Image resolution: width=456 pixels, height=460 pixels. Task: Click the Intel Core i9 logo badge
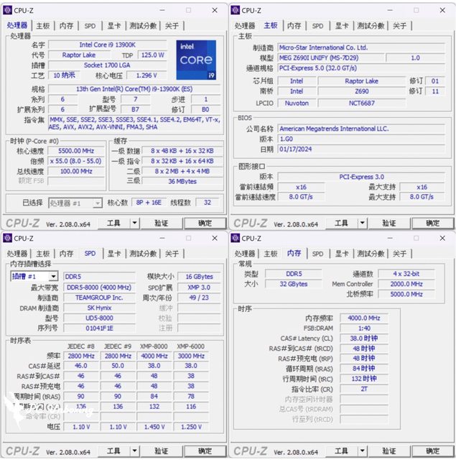(x=196, y=60)
